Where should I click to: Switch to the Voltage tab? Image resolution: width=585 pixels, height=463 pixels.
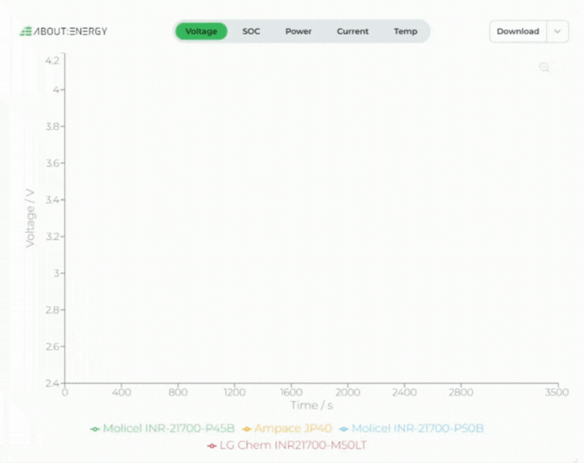point(201,31)
